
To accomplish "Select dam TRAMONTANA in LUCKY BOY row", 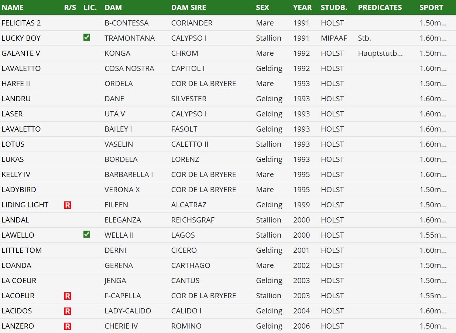I will 129,38.
